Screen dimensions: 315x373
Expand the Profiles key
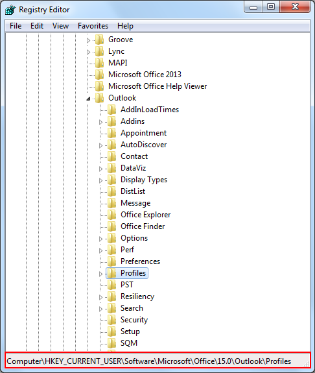pos(101,274)
